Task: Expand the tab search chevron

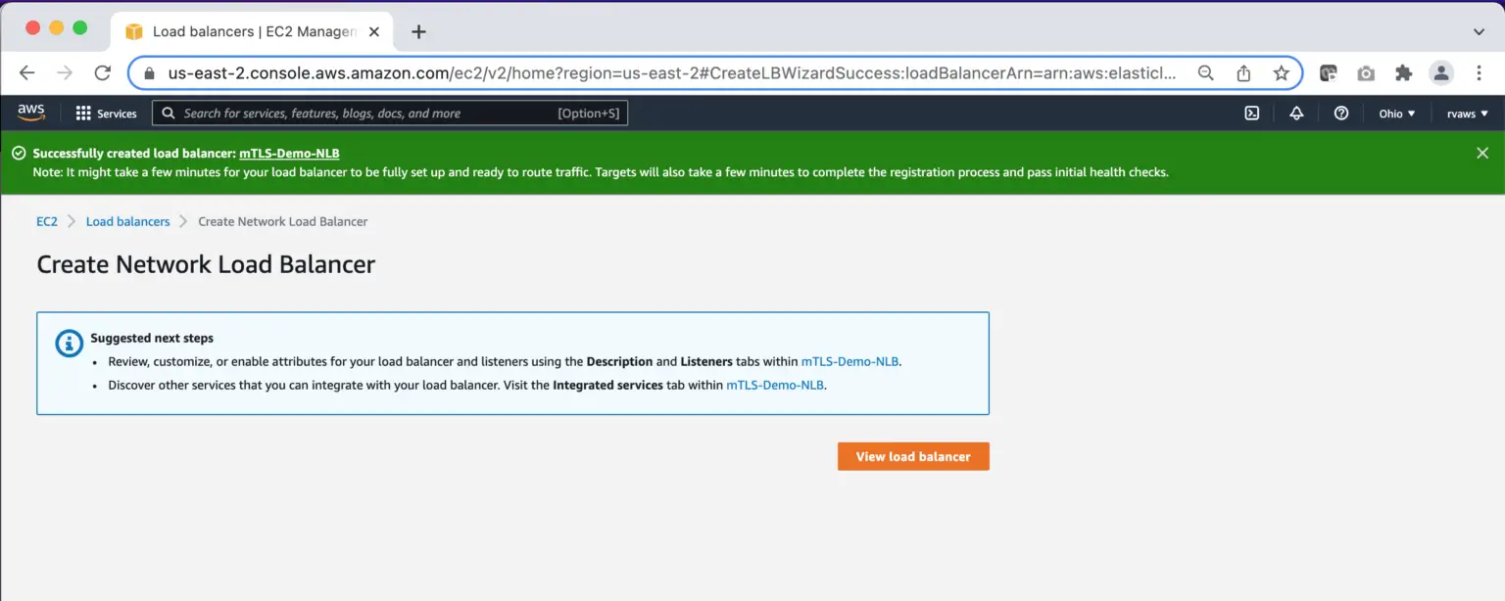Action: (1480, 31)
